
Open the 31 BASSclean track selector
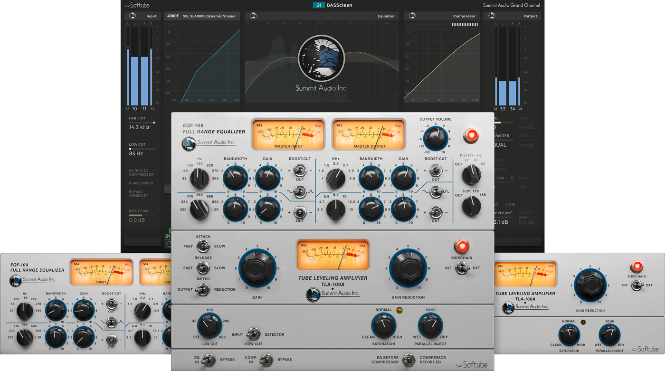click(332, 5)
